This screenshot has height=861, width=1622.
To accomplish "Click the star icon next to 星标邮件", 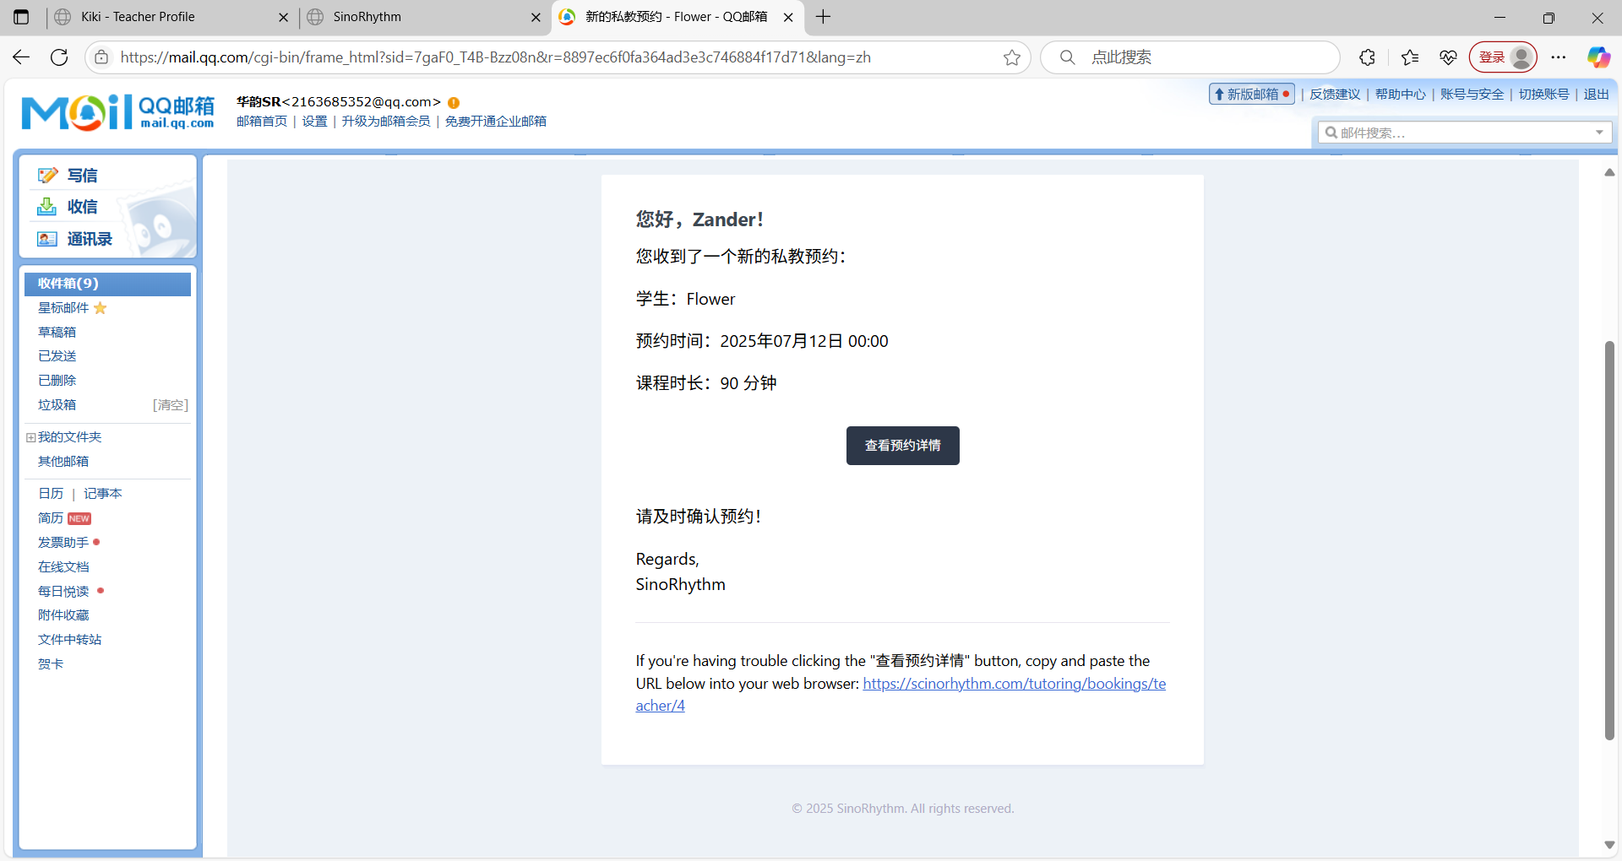I will (x=101, y=308).
